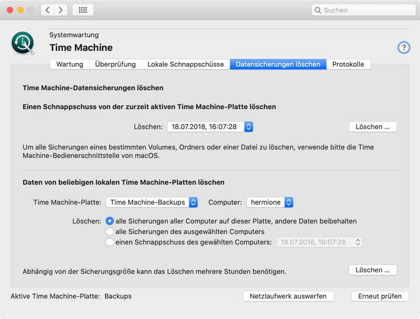Click the Time Machine heading text

click(x=81, y=48)
